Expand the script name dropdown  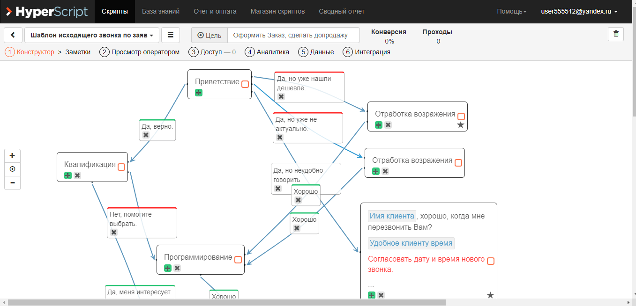[92, 35]
